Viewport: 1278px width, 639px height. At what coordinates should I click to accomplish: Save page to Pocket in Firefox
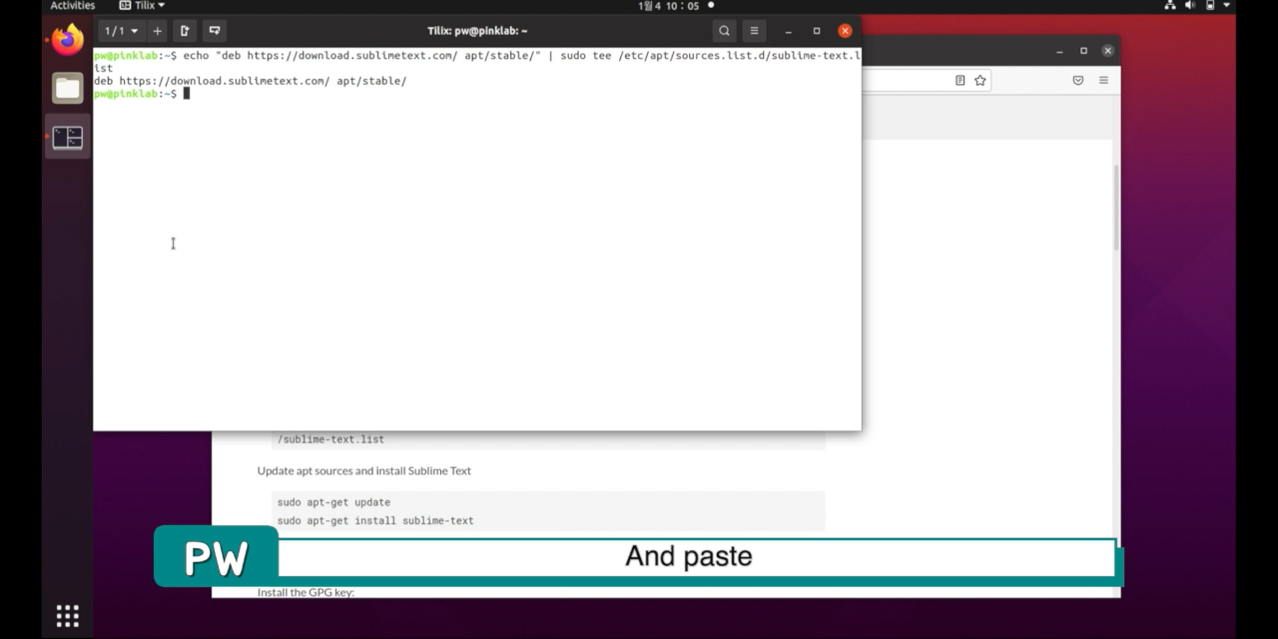(1078, 80)
